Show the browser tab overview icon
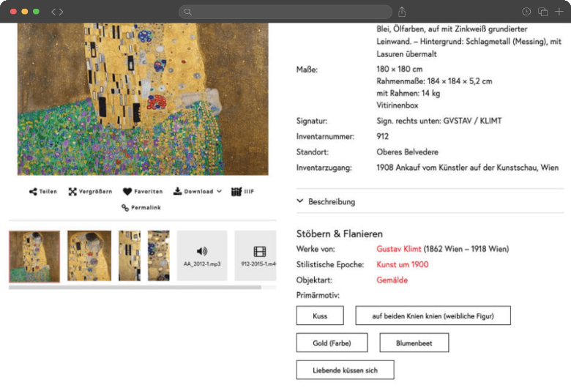This screenshot has height=388, width=571. coord(542,12)
